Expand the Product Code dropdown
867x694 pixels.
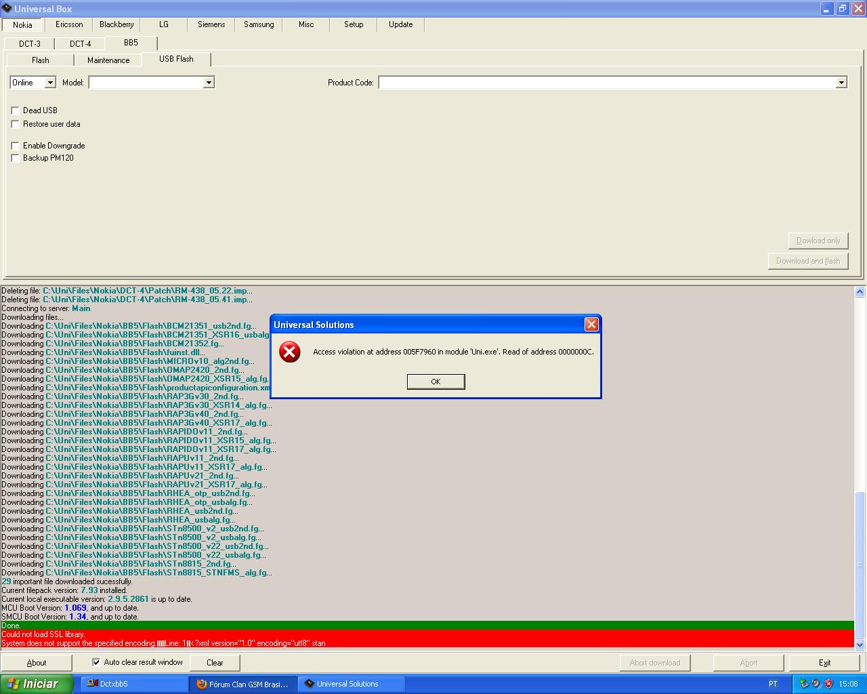pos(841,83)
